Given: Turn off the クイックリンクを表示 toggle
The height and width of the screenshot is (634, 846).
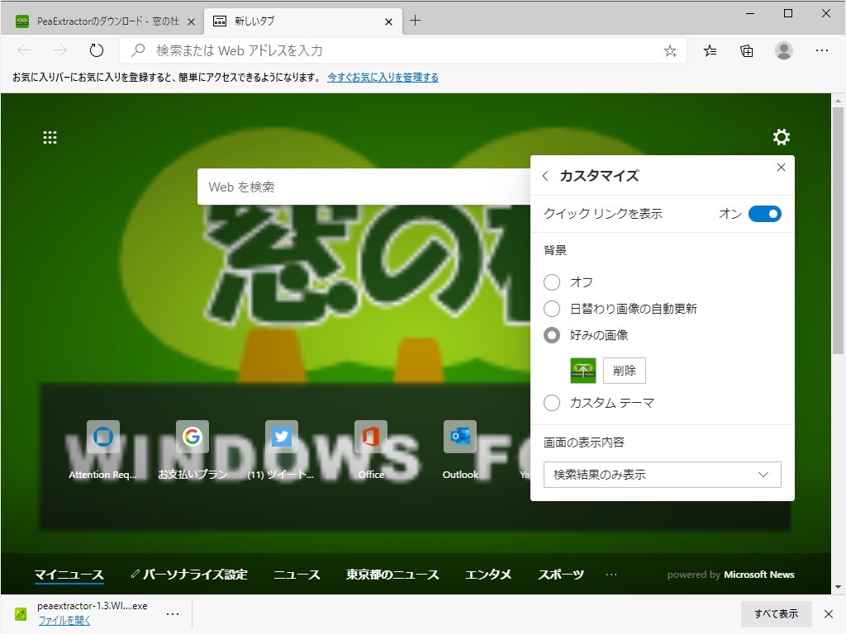Looking at the screenshot, I should point(764,213).
